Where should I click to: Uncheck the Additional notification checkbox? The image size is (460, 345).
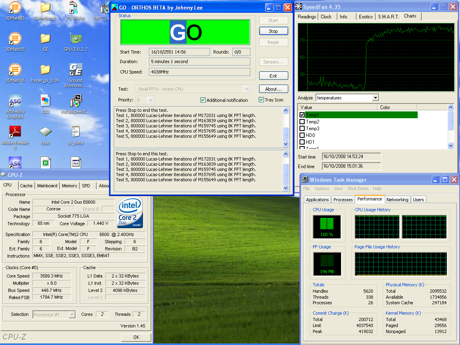[203, 100]
